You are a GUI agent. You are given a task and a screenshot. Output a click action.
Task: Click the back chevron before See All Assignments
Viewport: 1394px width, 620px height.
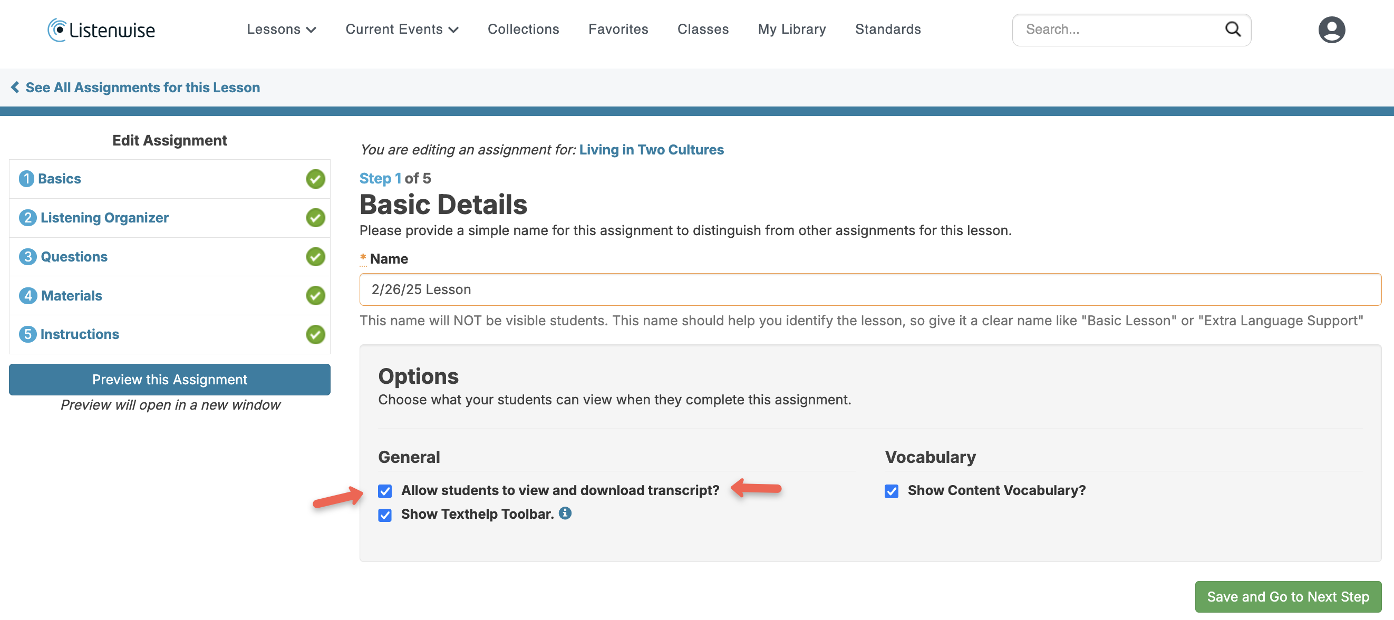(x=15, y=87)
